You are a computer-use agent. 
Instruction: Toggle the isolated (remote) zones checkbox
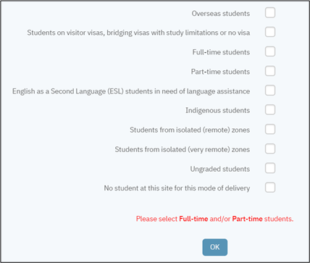(x=270, y=130)
